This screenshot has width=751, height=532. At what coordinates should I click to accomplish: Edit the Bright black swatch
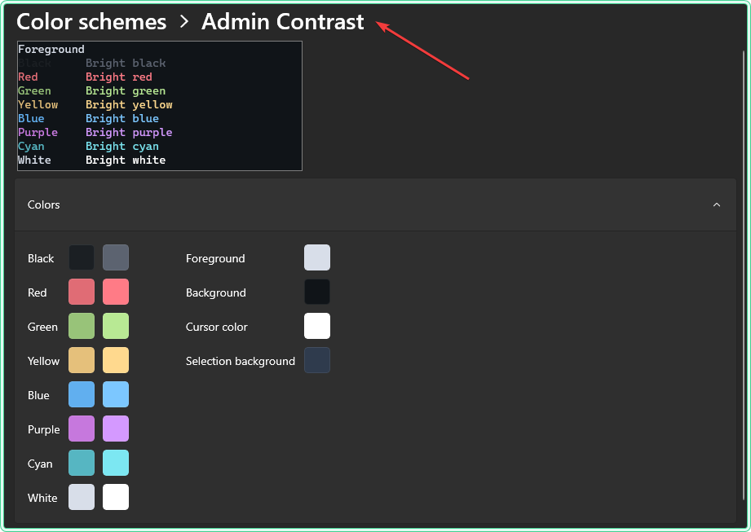click(x=115, y=257)
